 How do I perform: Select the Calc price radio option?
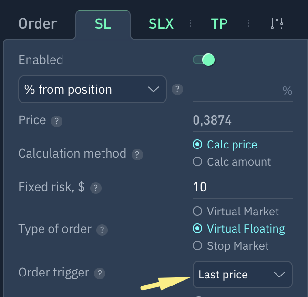(197, 145)
